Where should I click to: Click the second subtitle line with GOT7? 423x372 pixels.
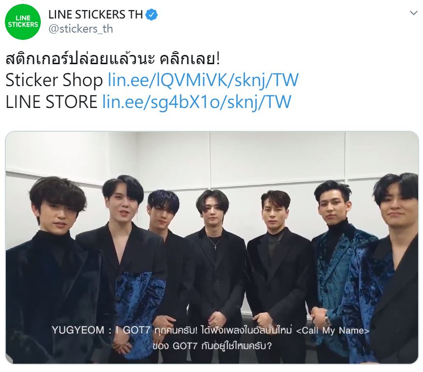[x=212, y=346]
